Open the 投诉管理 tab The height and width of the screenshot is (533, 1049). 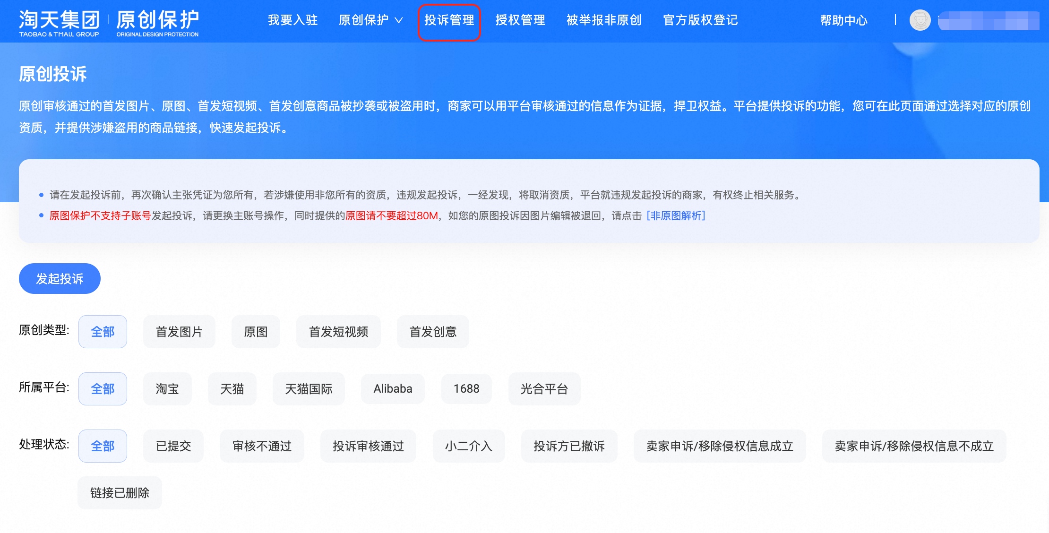click(x=449, y=20)
